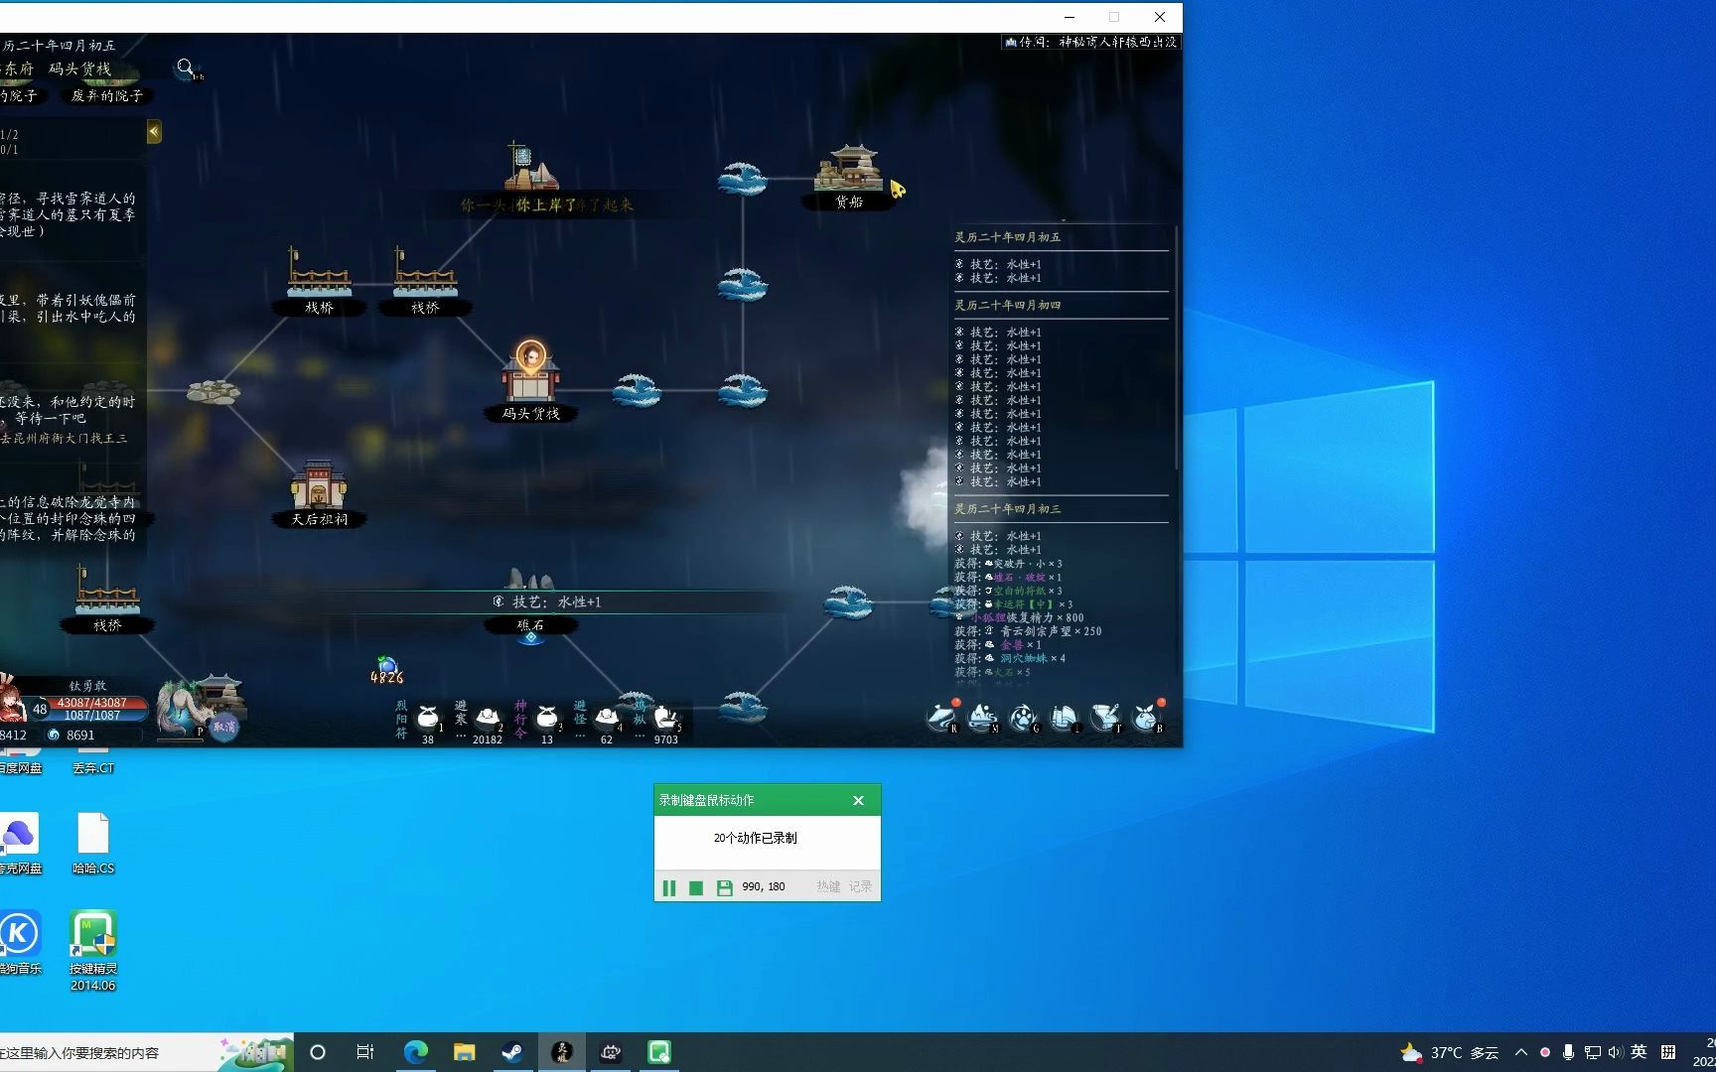Open Steam from taskbar

512,1052
